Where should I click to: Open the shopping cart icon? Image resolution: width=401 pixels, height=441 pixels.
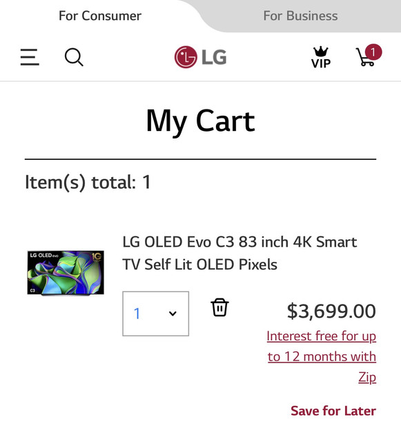[365, 57]
